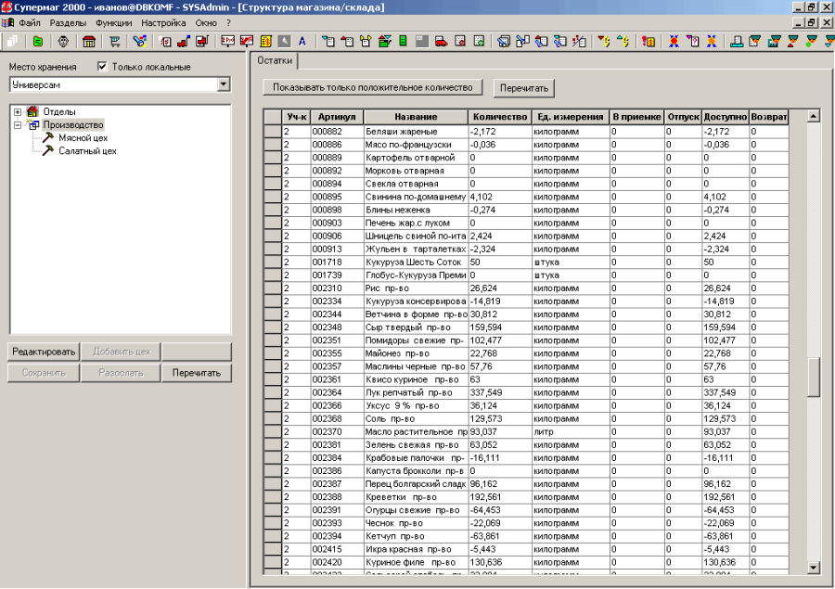Click the 'Артикул' column header
835x589 pixels.
pos(337,117)
